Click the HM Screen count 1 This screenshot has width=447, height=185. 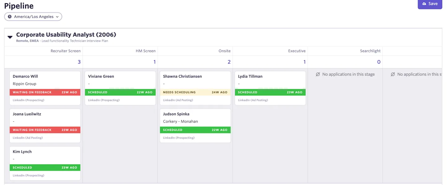tap(154, 62)
